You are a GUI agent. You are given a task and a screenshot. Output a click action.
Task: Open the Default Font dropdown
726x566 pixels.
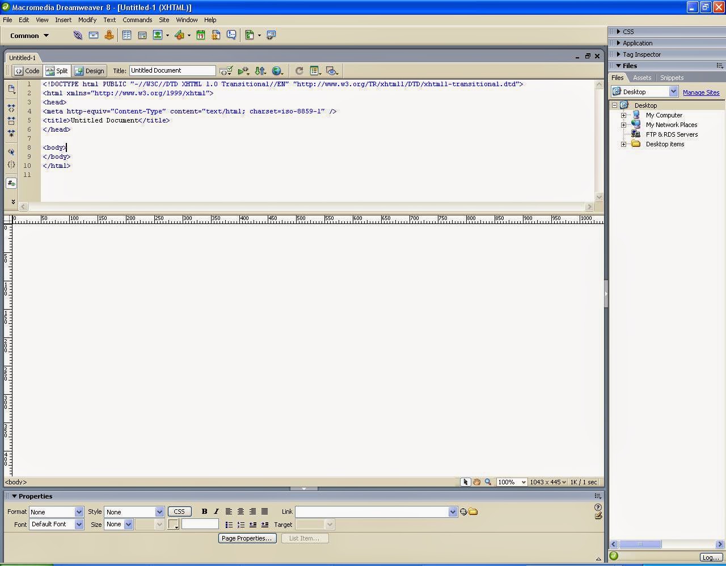point(79,524)
